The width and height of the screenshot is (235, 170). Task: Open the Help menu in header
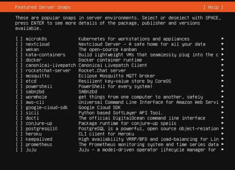tap(213, 7)
